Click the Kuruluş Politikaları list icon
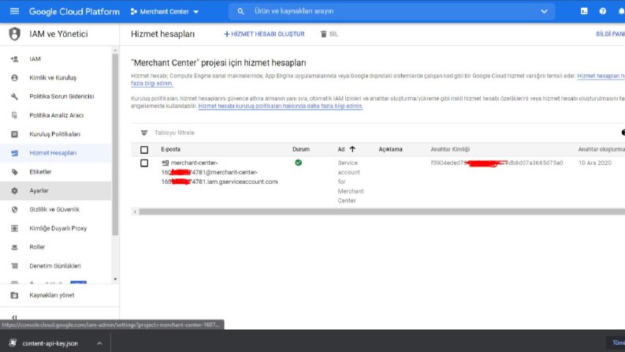This screenshot has width=625, height=352. click(14, 134)
